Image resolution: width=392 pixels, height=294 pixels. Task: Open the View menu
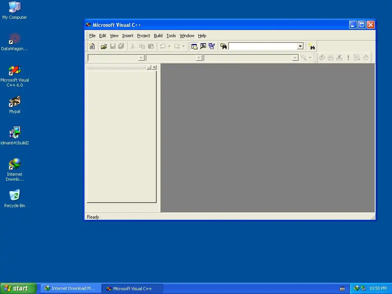click(x=114, y=36)
